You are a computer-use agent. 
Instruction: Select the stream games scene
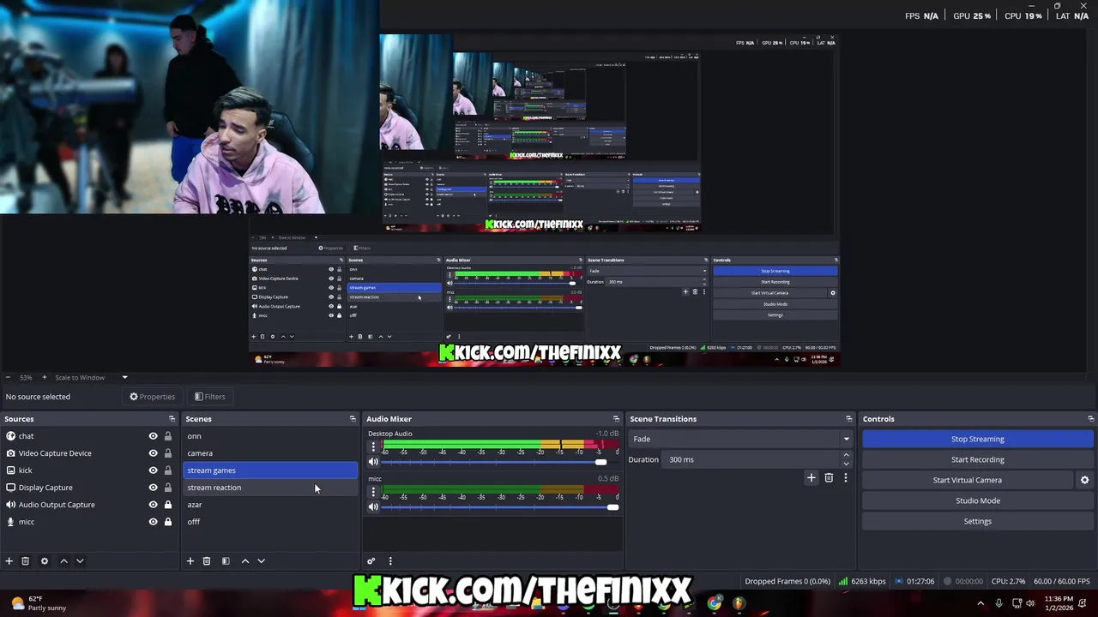(270, 470)
